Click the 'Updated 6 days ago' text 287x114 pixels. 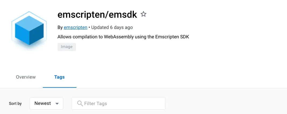[112, 27]
